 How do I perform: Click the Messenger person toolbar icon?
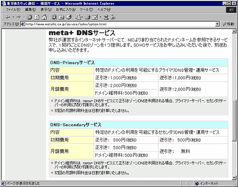106,17
